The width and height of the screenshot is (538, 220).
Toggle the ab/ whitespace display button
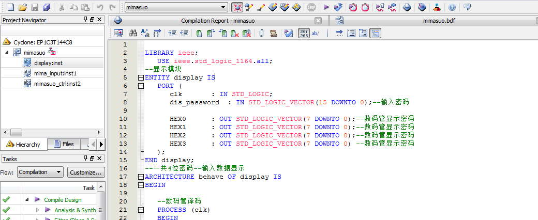coord(316,33)
